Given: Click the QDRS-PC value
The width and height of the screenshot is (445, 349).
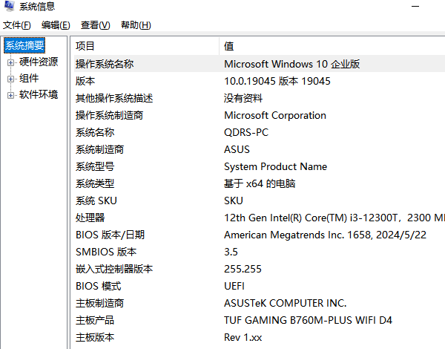Looking at the screenshot, I should click(246, 132).
